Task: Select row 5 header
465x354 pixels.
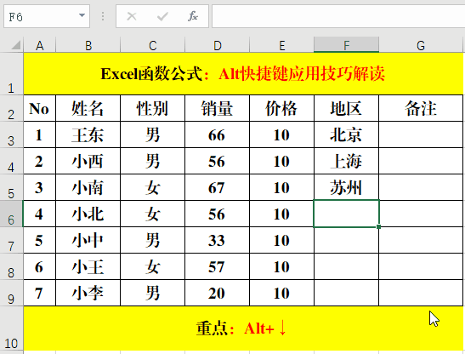Action: pyautogui.click(x=11, y=188)
